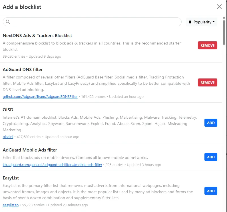Type in the blocklist search field
The image size is (227, 212).
click(x=94, y=22)
